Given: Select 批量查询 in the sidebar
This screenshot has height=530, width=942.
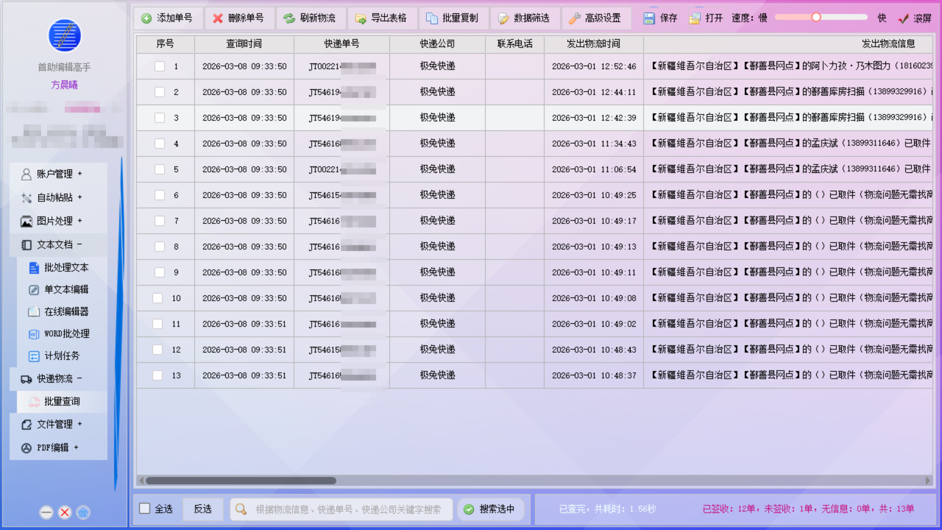Looking at the screenshot, I should [x=62, y=402].
